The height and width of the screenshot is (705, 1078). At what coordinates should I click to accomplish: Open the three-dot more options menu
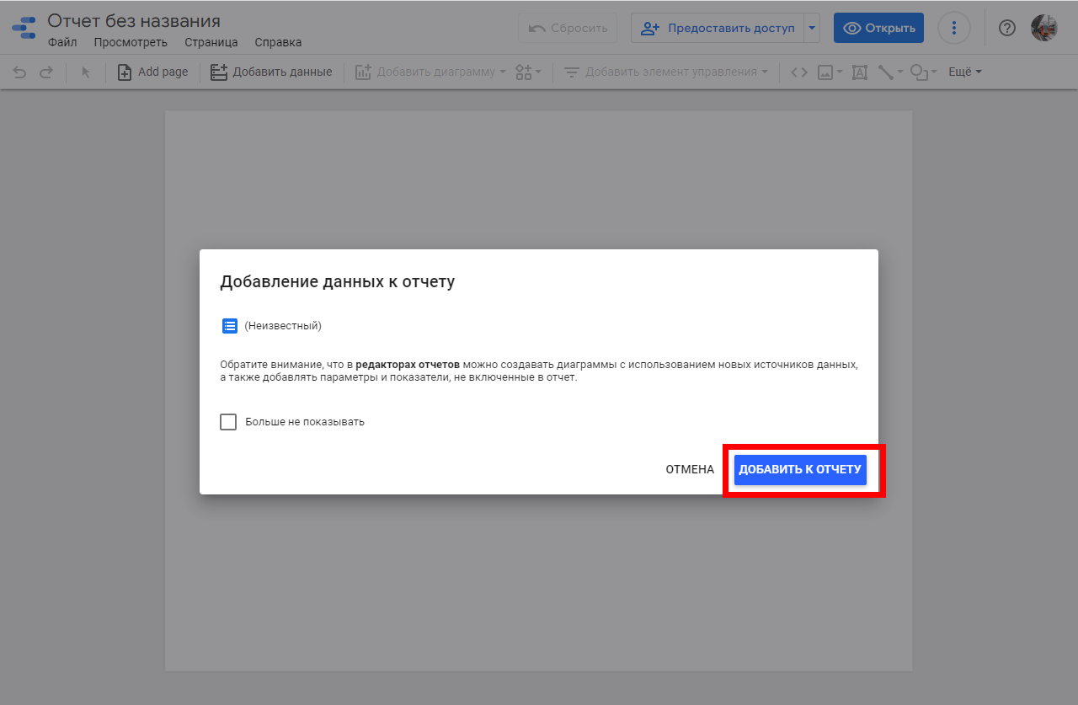[954, 28]
